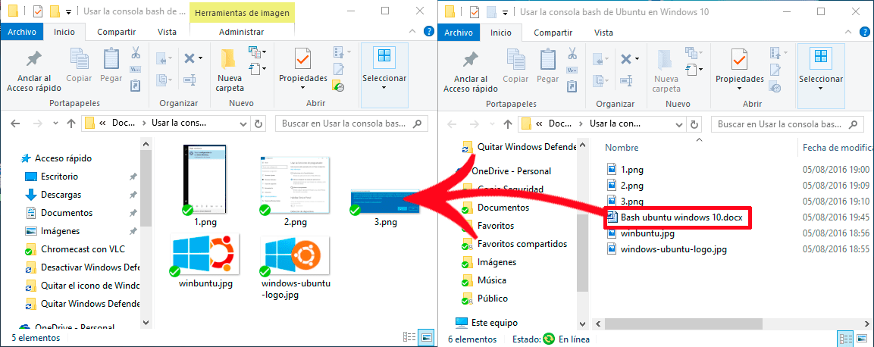Delete with X icon in left window
Viewport: 874px width, 347px height.
[x=190, y=58]
